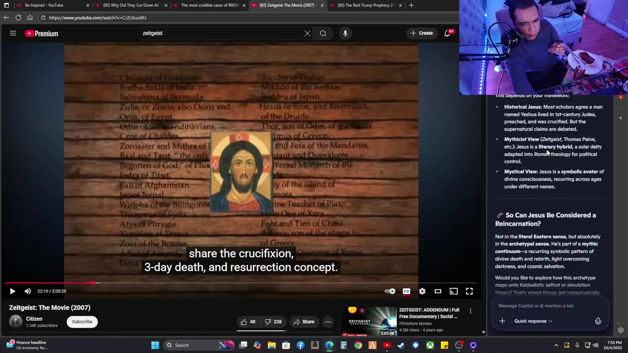Click the 'Historical Jesus:' bullet text
Image resolution: width=628 pixels, height=353 pixels.
523,107
